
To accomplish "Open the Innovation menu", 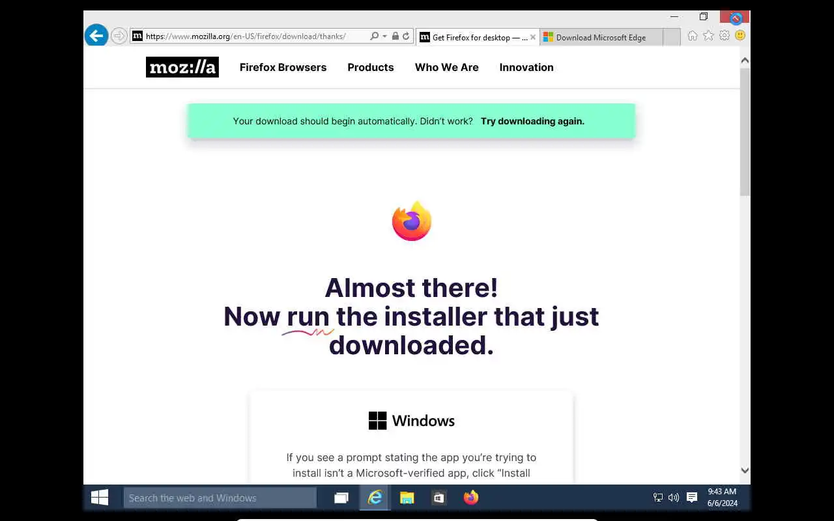I will click(526, 67).
